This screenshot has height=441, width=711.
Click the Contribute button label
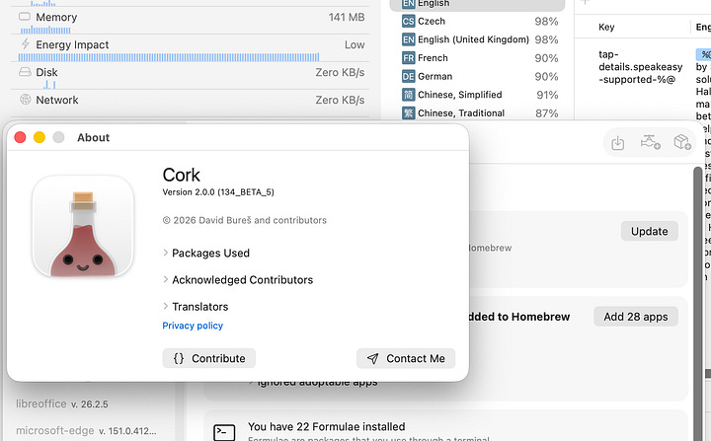(218, 358)
